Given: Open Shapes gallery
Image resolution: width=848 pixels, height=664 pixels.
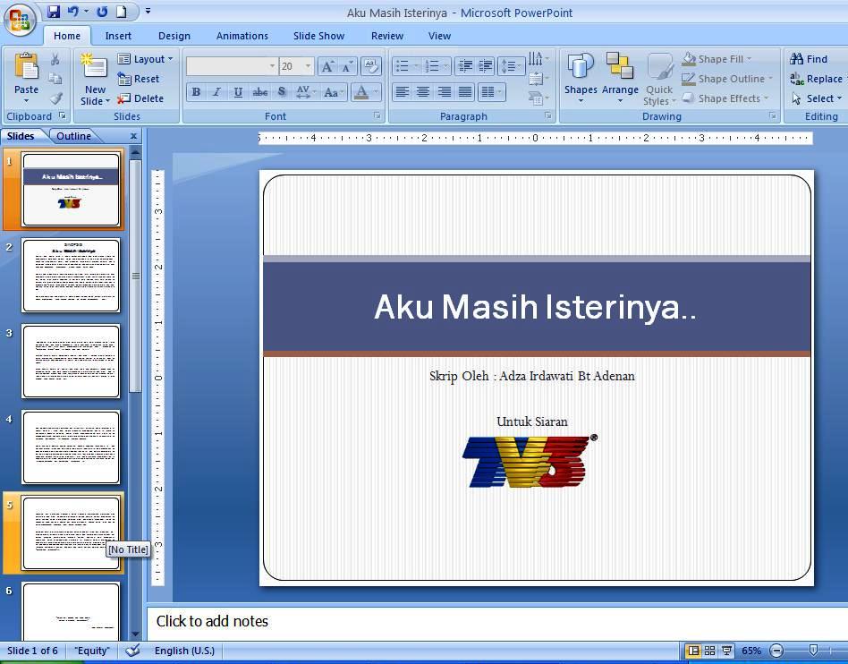Looking at the screenshot, I should coord(581,79).
